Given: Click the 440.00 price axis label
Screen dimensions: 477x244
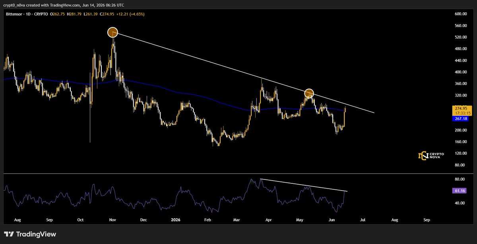Looking at the screenshot, I should coord(460,61).
